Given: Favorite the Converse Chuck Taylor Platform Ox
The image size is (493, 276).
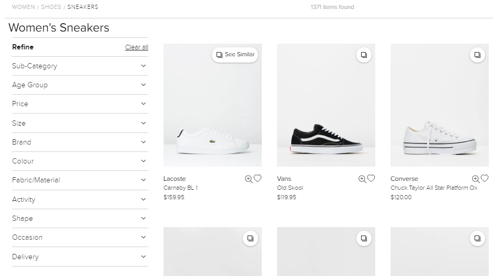Looking at the screenshot, I should (485, 178).
